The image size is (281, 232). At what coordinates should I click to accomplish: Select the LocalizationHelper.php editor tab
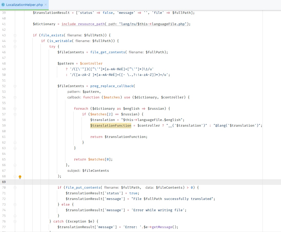24,5
